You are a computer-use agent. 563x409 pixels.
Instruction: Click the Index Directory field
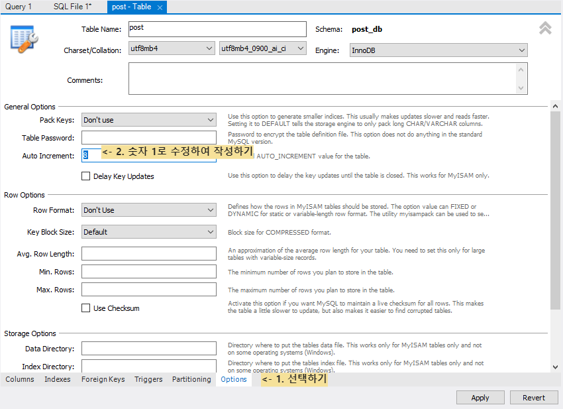pyautogui.click(x=148, y=366)
